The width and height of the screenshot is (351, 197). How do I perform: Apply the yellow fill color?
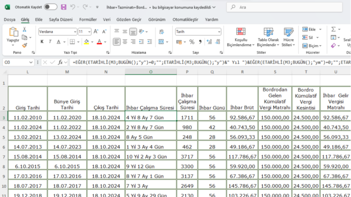click(x=86, y=41)
